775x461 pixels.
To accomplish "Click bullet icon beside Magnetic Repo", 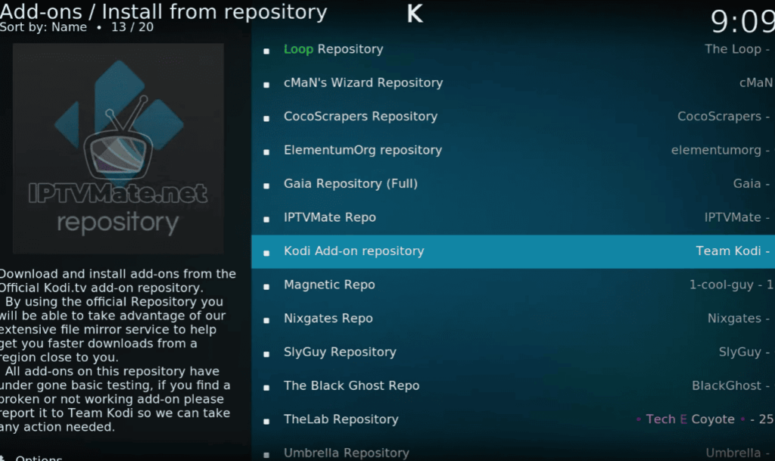I will point(266,287).
